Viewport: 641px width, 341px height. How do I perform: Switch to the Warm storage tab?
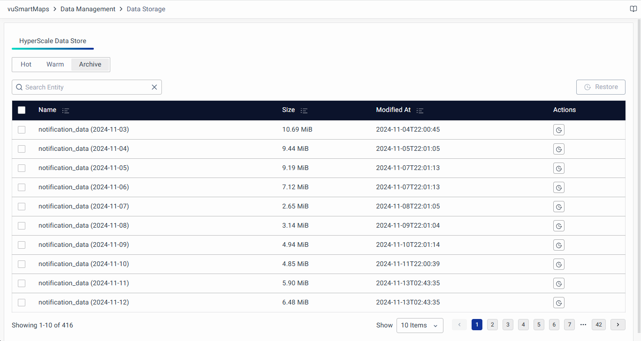tap(55, 65)
